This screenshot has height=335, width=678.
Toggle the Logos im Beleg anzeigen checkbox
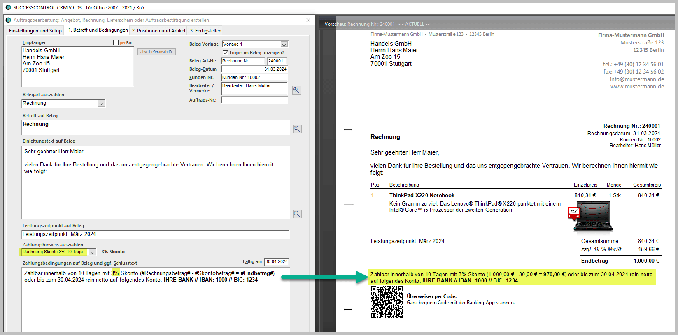pos(225,53)
